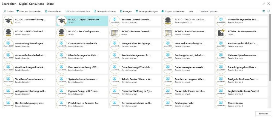This screenshot has height=118, width=274.
Task: Toggle the Filter ein-/ausblenden pane
Action: pos(29,11)
